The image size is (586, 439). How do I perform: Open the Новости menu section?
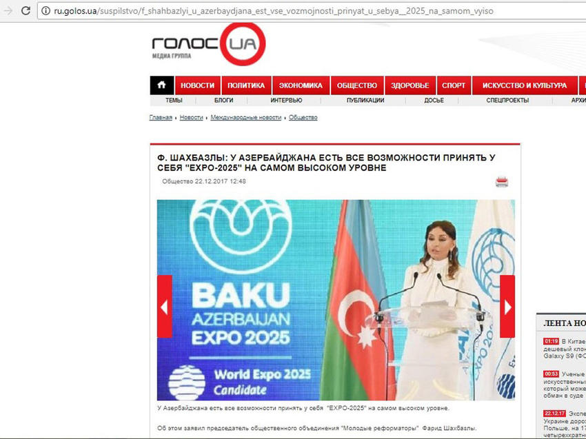198,85
